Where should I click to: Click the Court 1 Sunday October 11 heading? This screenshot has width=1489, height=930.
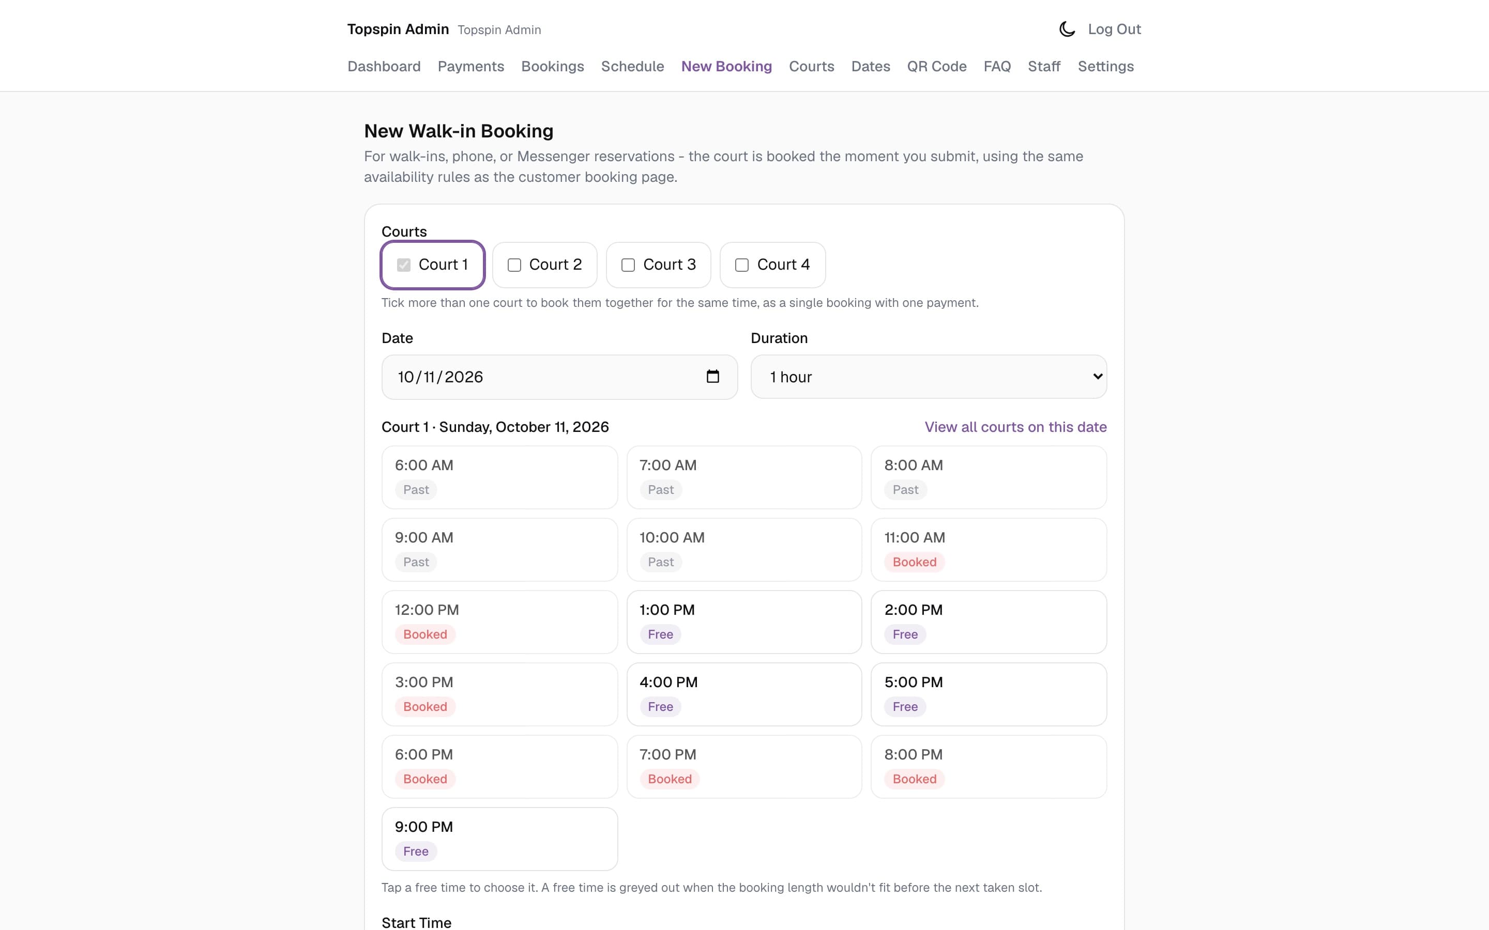[x=495, y=427]
